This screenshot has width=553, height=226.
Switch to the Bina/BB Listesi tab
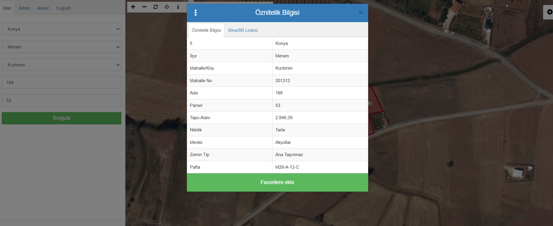pos(243,30)
